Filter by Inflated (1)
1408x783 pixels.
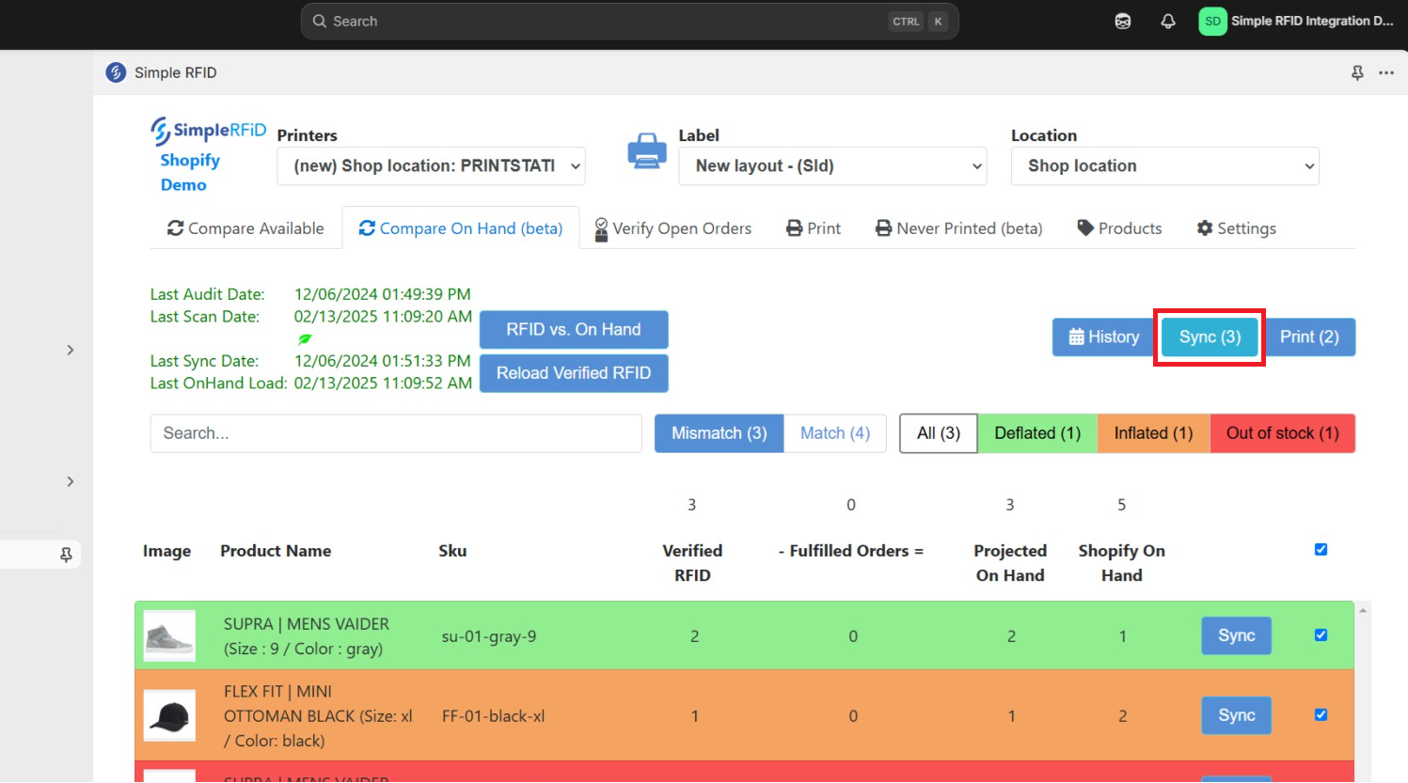(1154, 433)
